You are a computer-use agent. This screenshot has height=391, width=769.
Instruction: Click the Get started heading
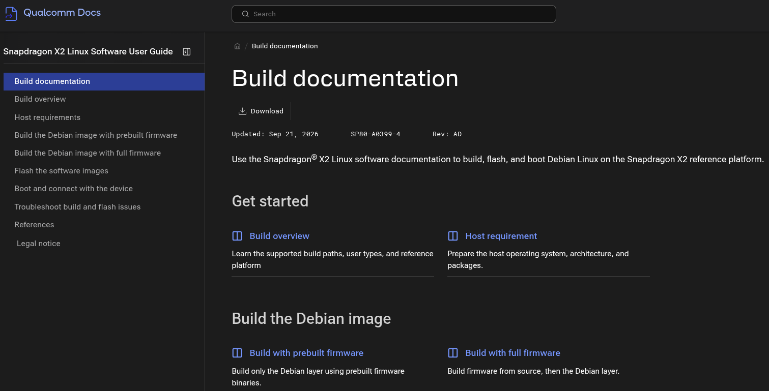(270, 201)
